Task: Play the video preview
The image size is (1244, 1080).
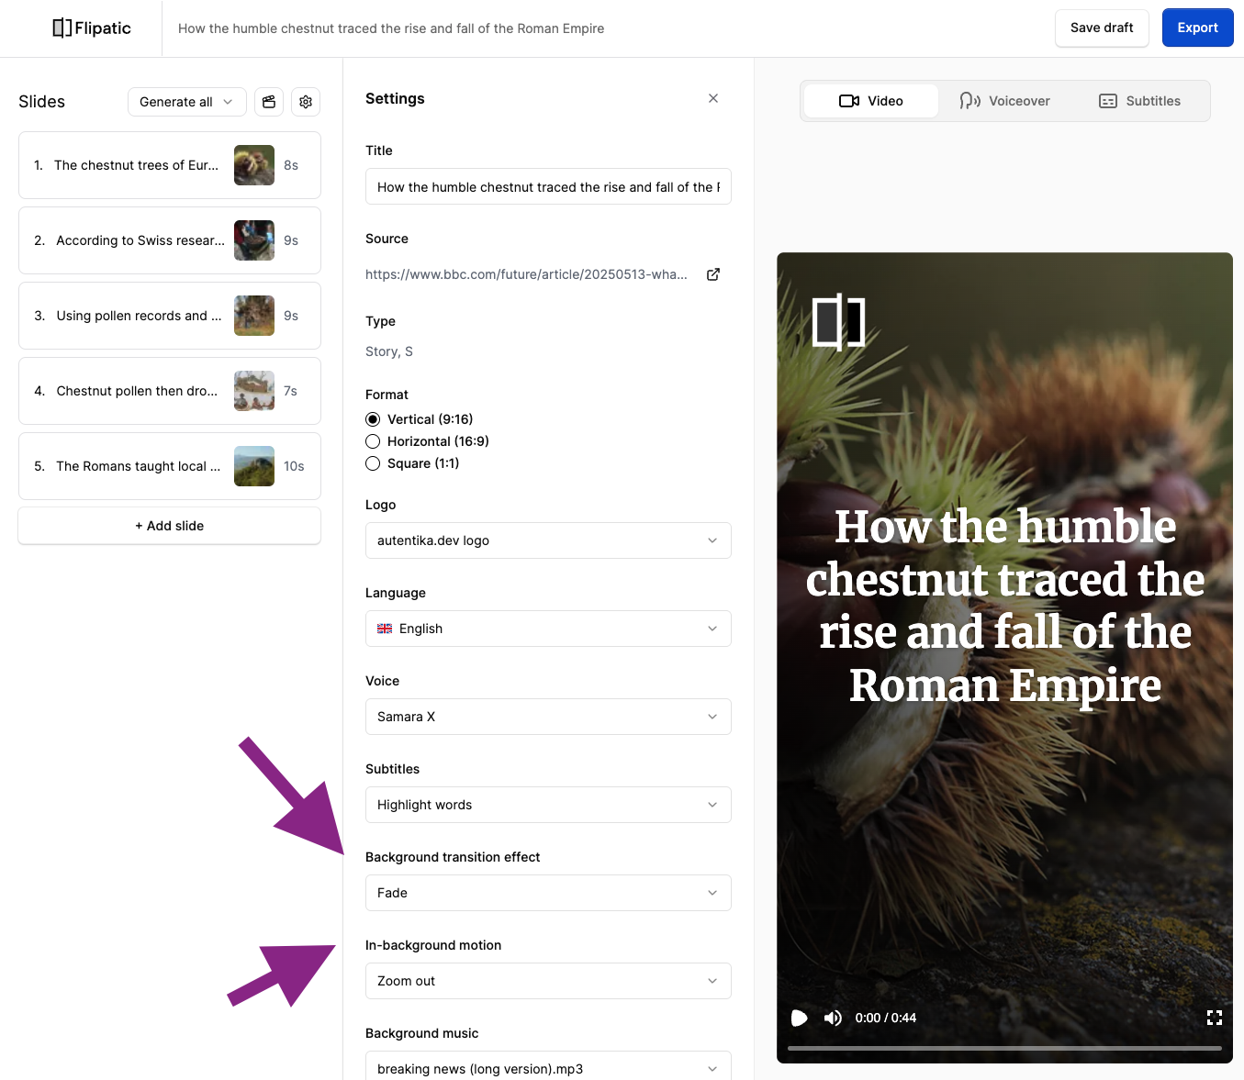Action: [x=800, y=1018]
